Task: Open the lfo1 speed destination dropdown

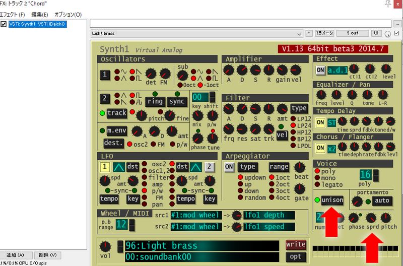Action: (x=269, y=227)
